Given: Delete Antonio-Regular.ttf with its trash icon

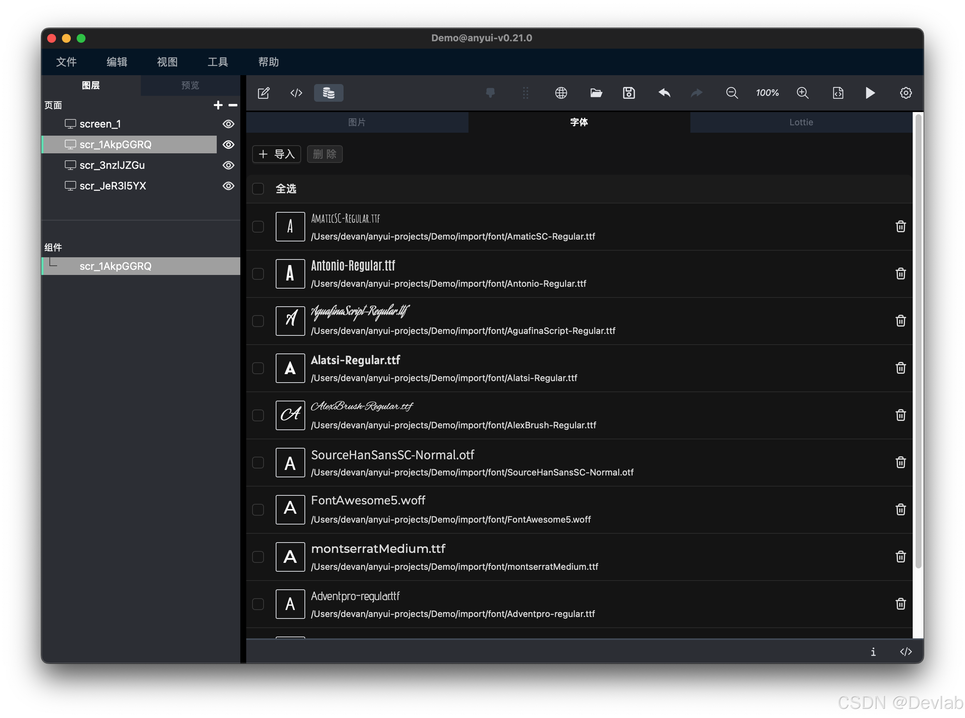Looking at the screenshot, I should (x=900, y=273).
